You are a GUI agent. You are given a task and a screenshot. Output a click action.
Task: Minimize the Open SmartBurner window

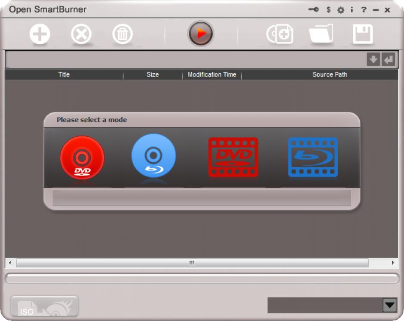tap(376, 10)
